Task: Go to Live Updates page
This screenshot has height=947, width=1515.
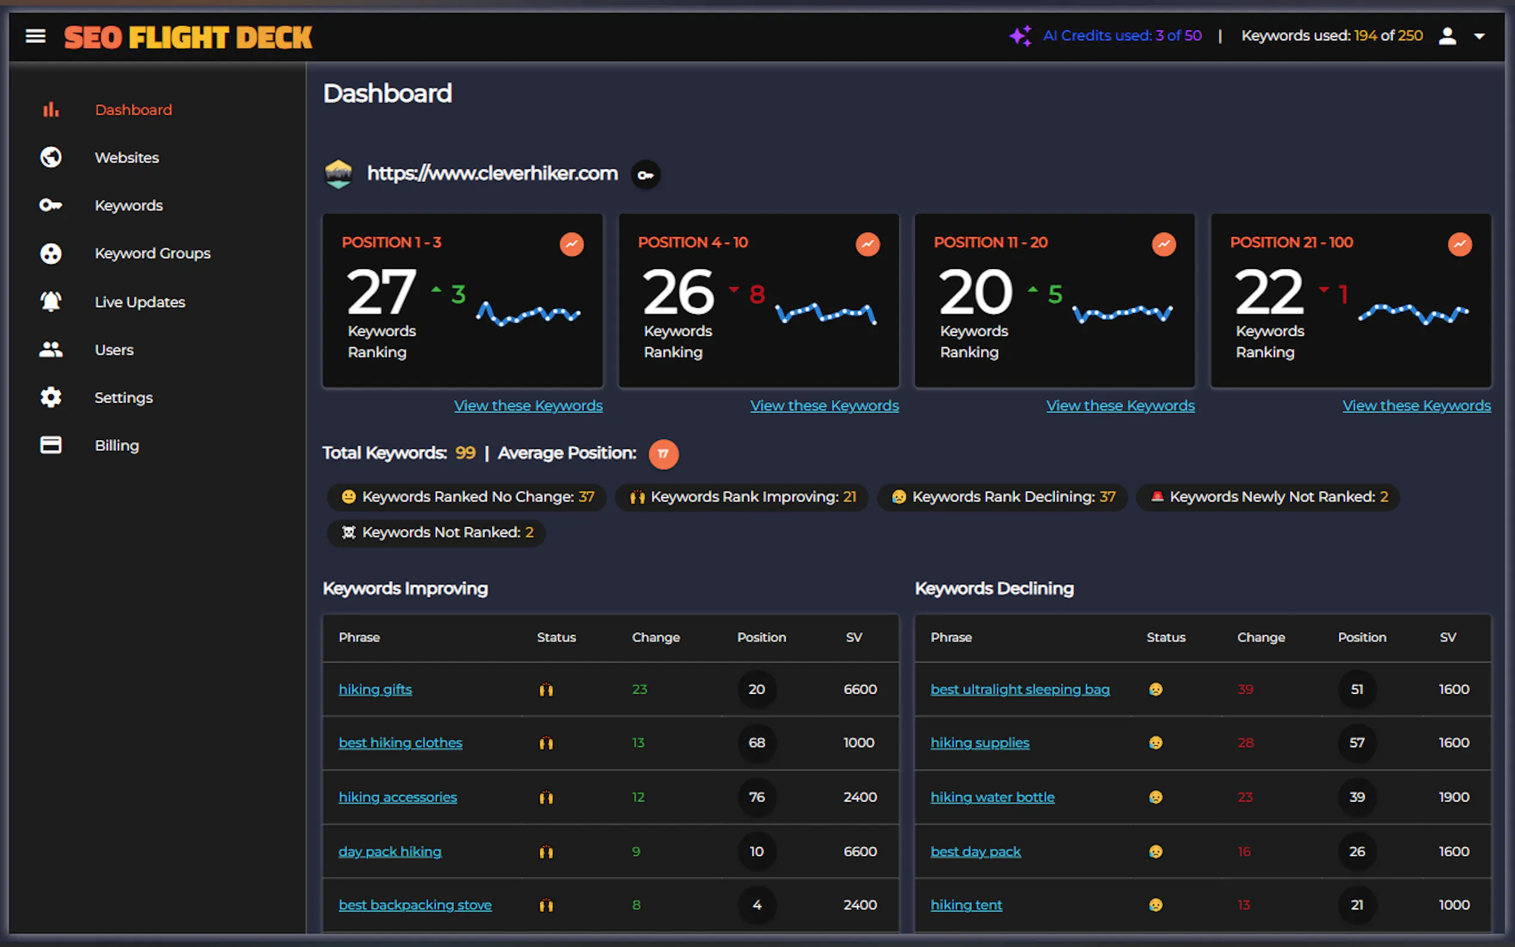Action: pos(140,302)
